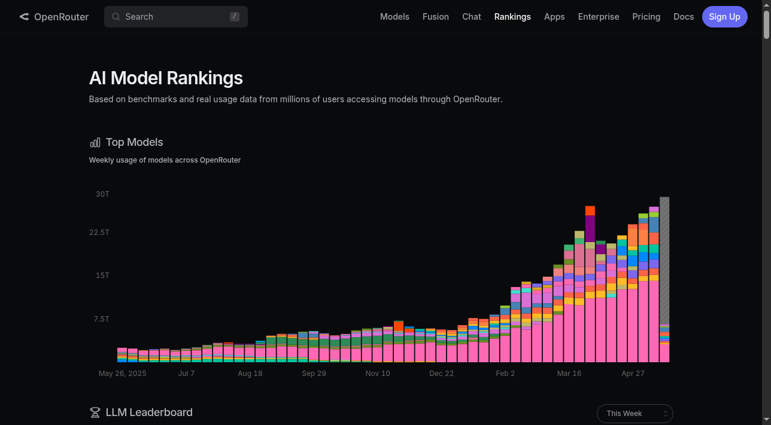Open the Models nav item
Viewport: 771px width, 425px height.
click(x=394, y=17)
